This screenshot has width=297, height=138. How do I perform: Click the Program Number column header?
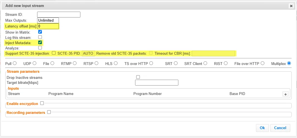click(148, 94)
